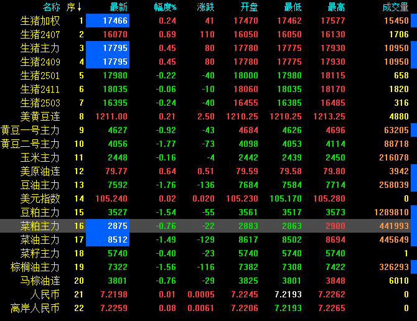
Task: Click change value -43 of 黄豆一号主力
Action: click(x=208, y=130)
